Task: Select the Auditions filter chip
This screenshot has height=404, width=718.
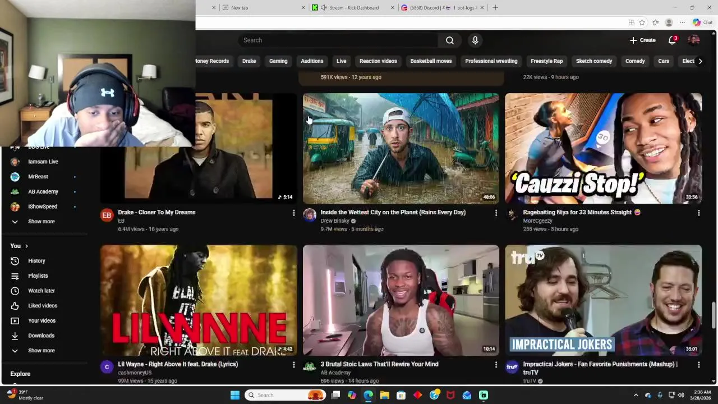Action: pyautogui.click(x=312, y=61)
